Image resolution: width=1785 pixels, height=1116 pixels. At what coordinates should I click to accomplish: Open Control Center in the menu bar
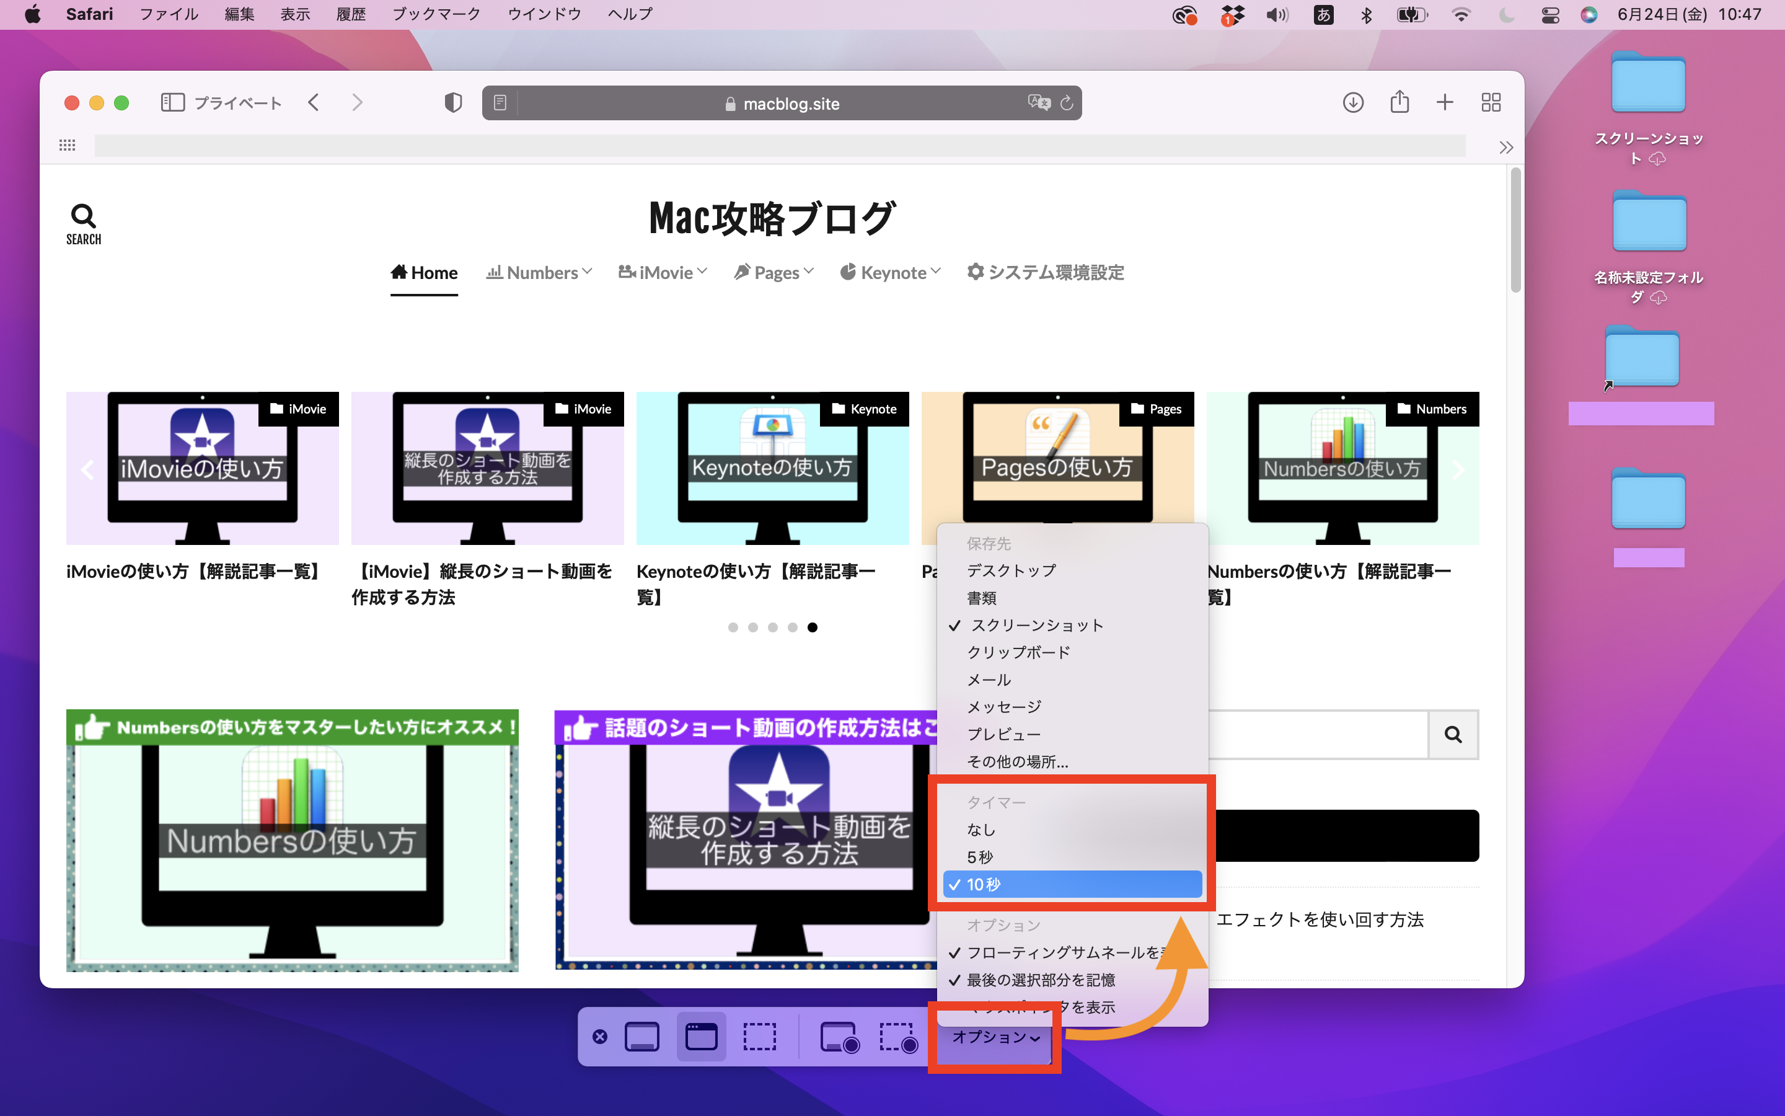coord(1549,15)
